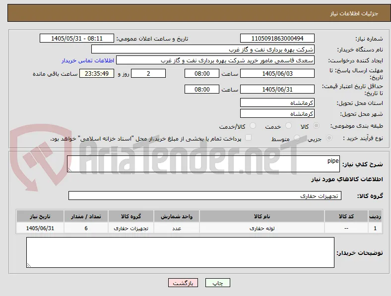
Task: Click the ردیف column header
Action: pyautogui.click(x=375, y=216)
